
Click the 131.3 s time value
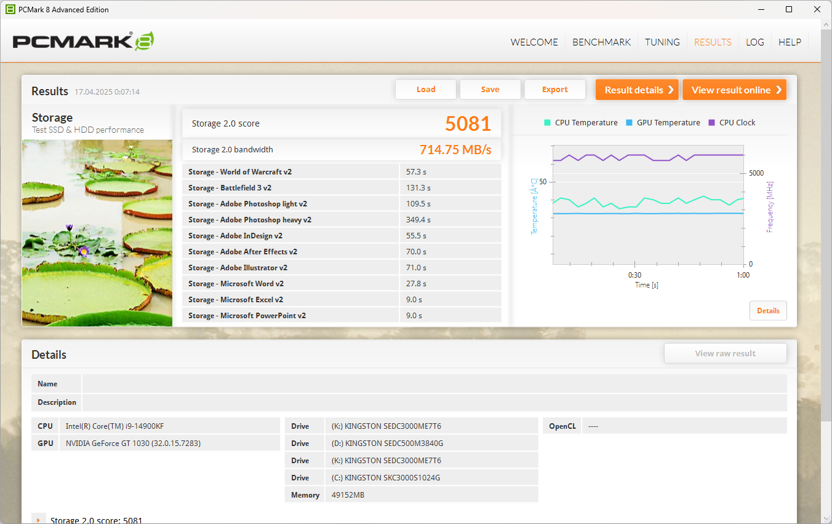point(418,188)
